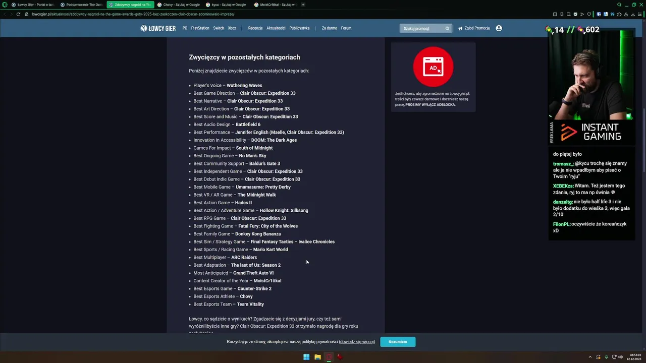This screenshot has width=646, height=363.
Task: Click the Rozumiem cookie button
Action: 398,342
